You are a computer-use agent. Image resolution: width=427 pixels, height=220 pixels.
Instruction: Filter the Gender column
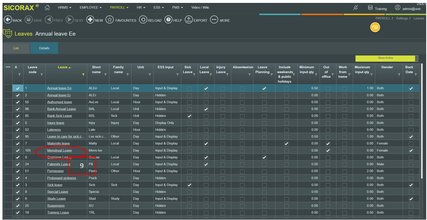pos(399,74)
